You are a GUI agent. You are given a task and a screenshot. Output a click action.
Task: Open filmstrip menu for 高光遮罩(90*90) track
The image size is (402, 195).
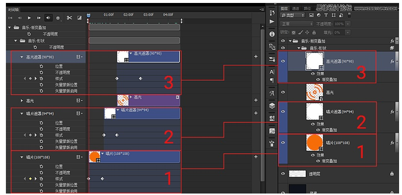80,57
